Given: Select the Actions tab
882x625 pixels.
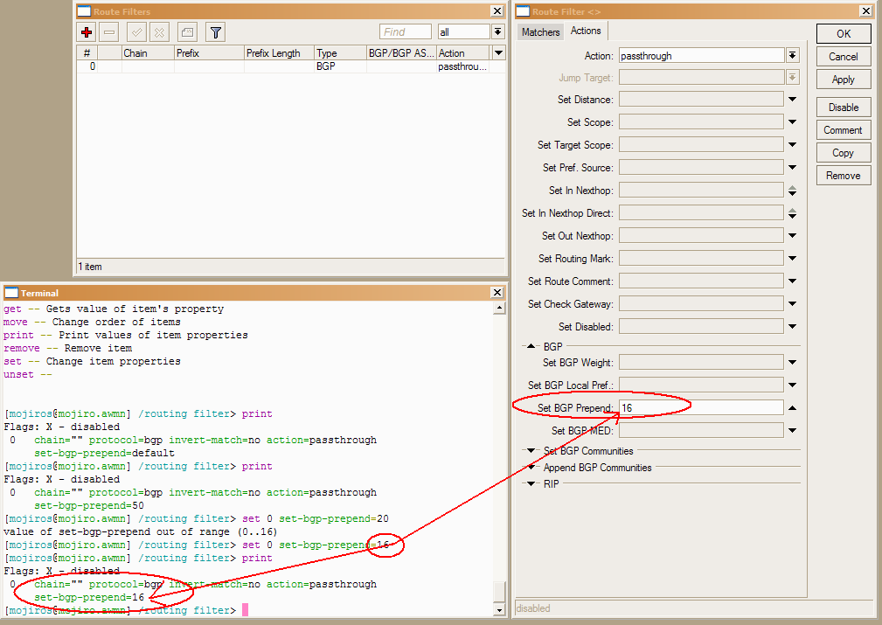Looking at the screenshot, I should 586,31.
